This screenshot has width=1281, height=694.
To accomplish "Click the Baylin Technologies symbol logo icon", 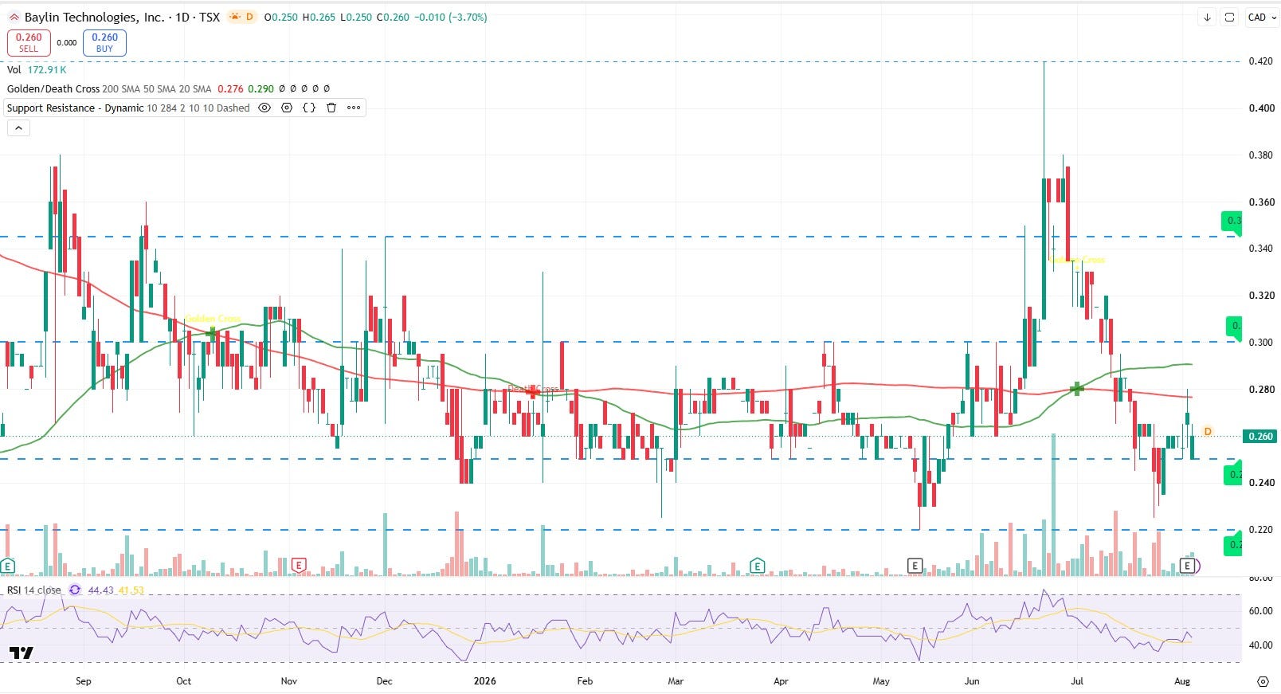I will click(x=14, y=17).
